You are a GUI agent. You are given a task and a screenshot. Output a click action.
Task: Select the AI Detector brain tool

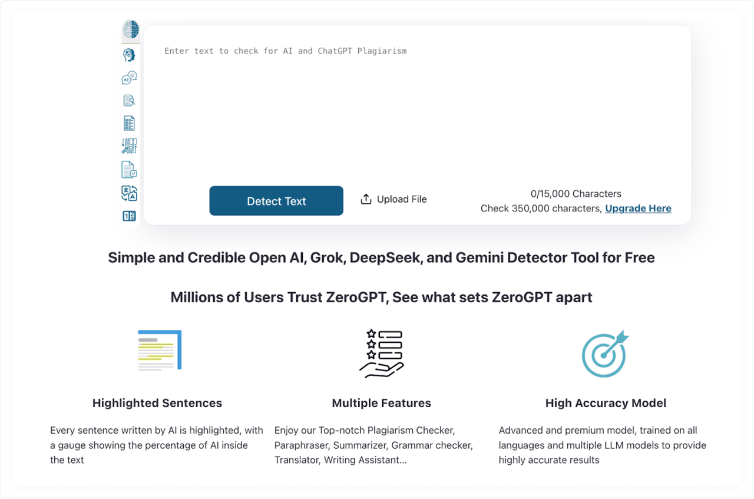point(130,31)
